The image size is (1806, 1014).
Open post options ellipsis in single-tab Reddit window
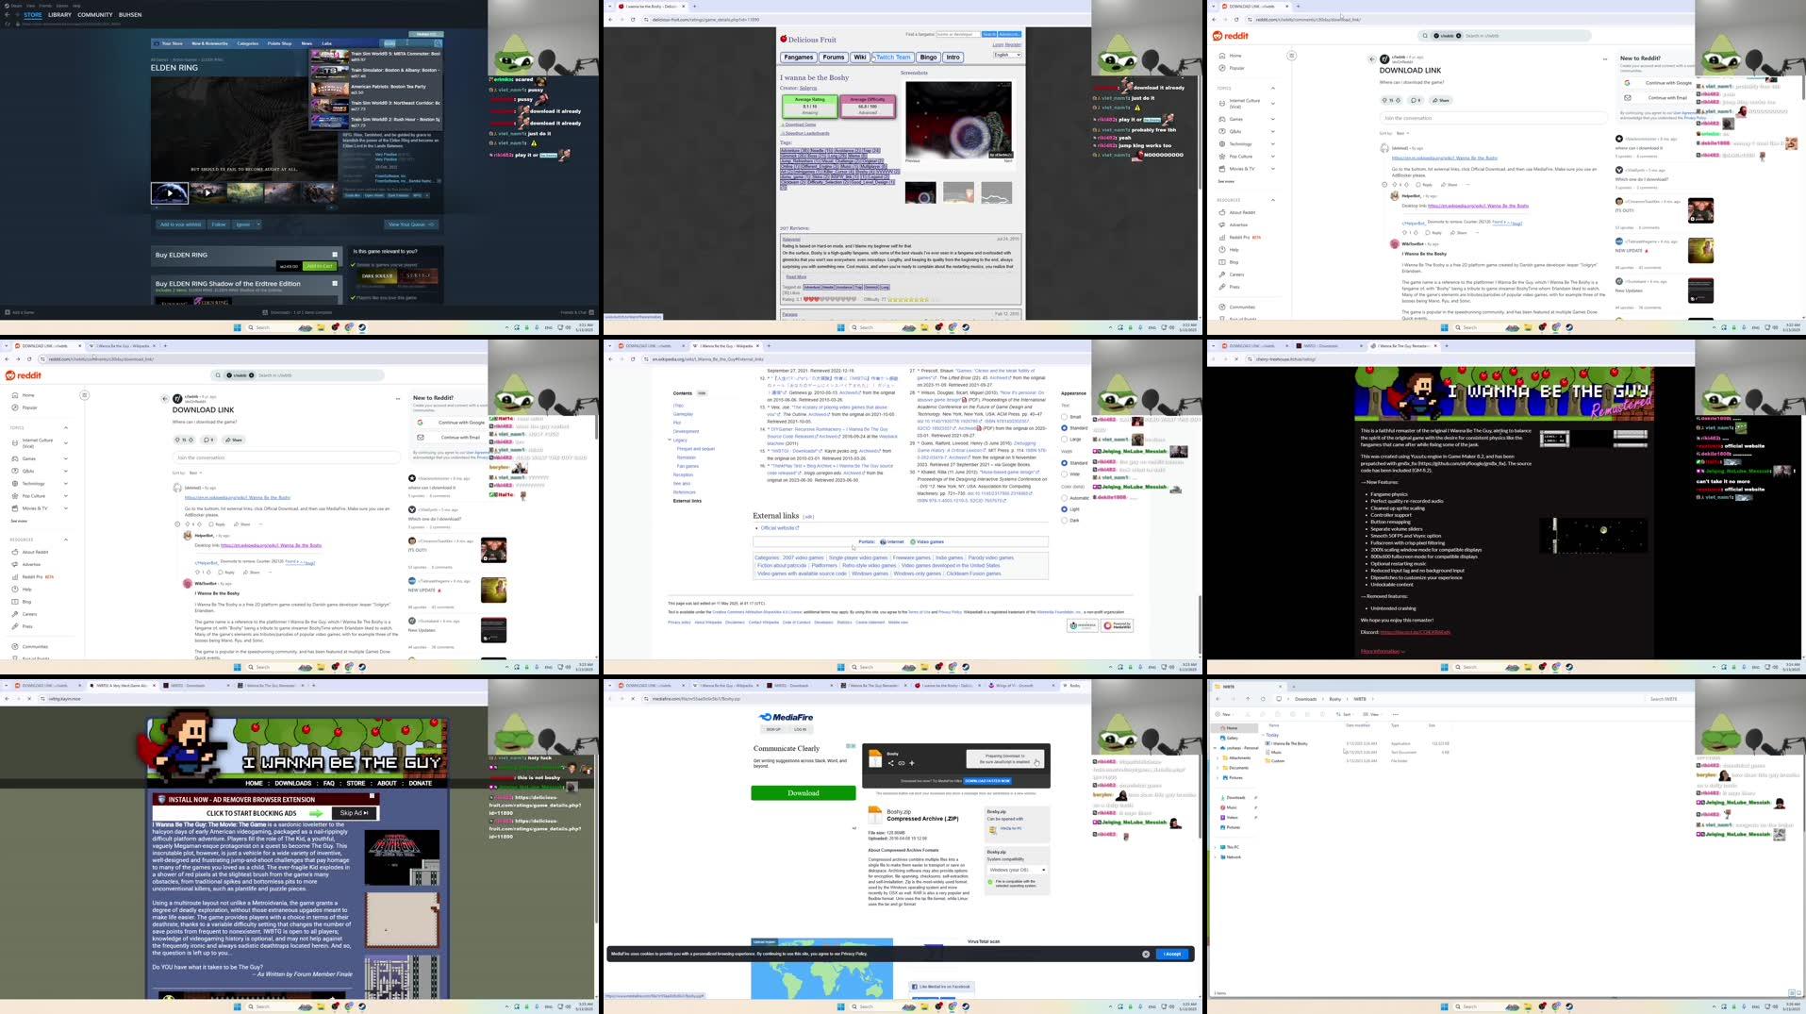click(x=1604, y=58)
